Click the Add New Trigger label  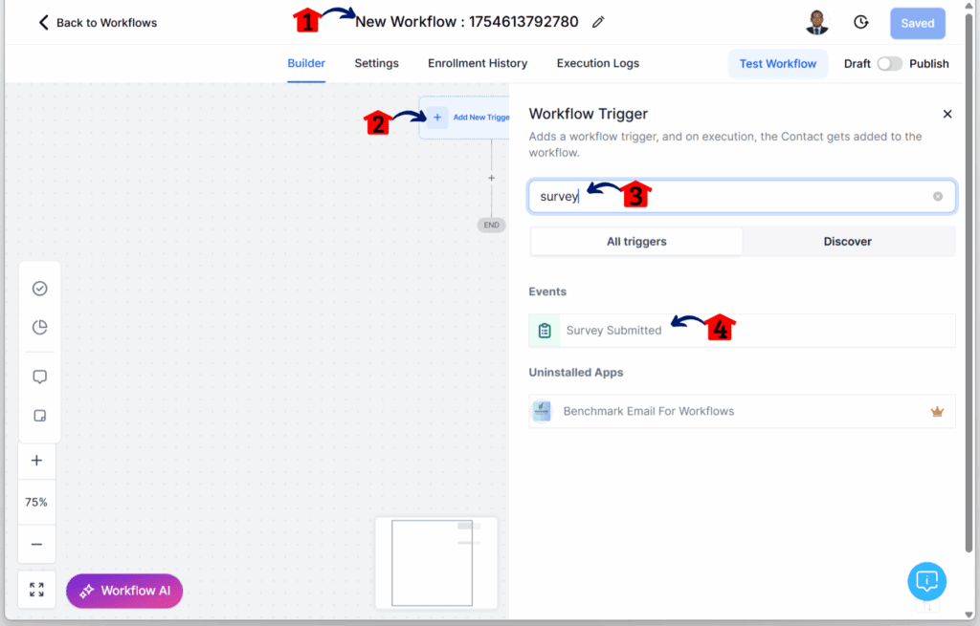[x=481, y=118]
